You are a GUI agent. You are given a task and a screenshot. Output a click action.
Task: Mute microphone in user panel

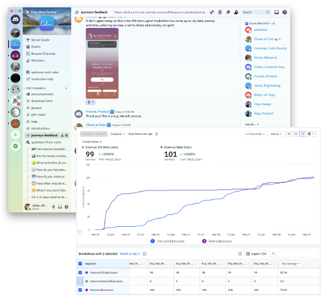coord(53,207)
